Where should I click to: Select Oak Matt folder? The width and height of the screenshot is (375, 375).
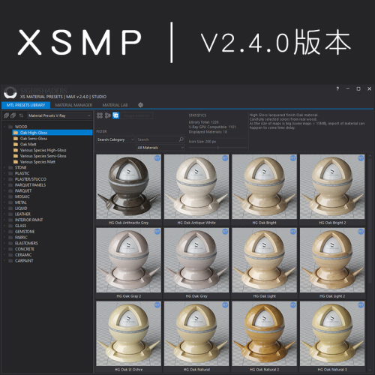(x=28, y=144)
